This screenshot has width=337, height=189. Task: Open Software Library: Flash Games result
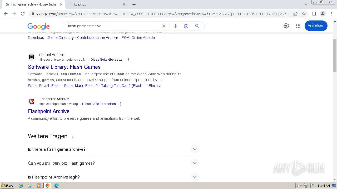tap(64, 67)
